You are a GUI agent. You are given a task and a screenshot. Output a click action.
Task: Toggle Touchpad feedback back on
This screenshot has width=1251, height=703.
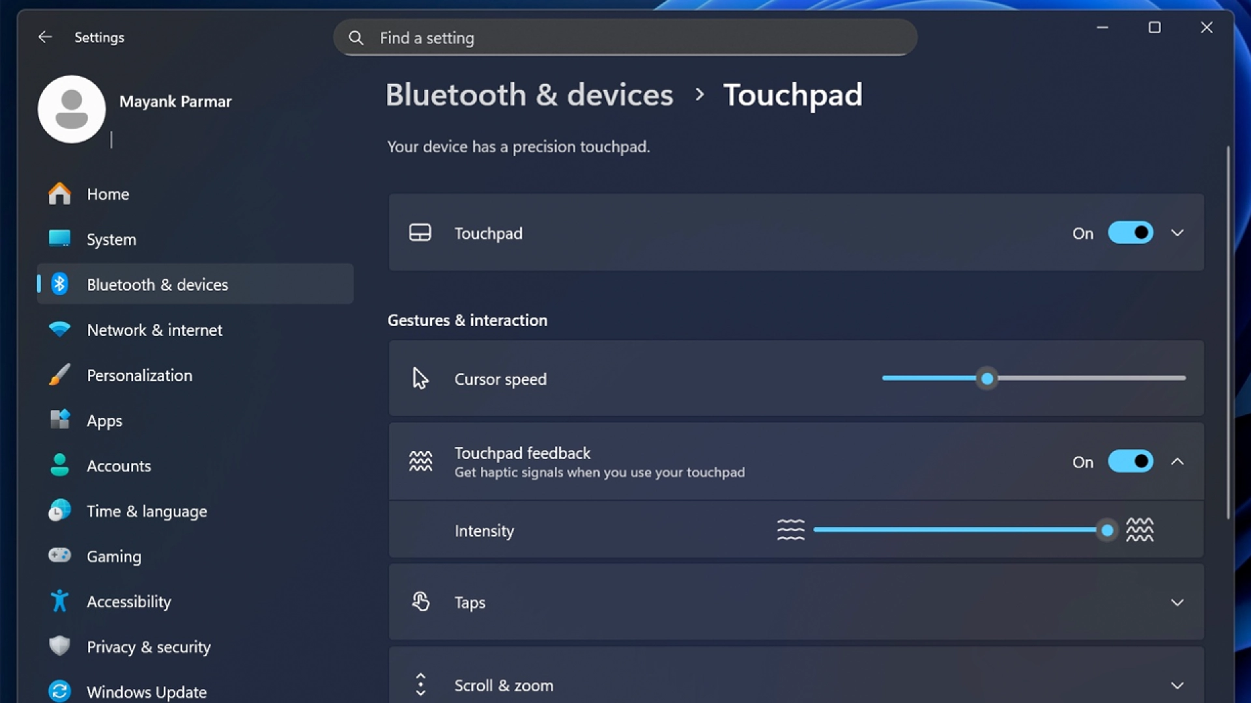point(1130,461)
